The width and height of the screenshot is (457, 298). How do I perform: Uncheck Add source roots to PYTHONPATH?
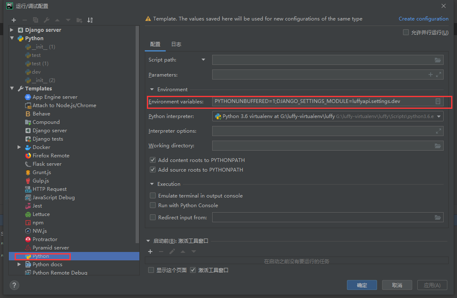[153, 170]
